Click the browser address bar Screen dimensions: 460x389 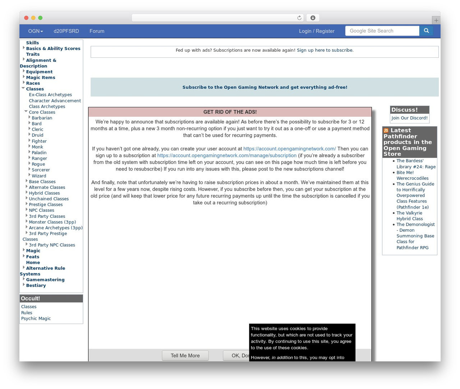(x=218, y=18)
